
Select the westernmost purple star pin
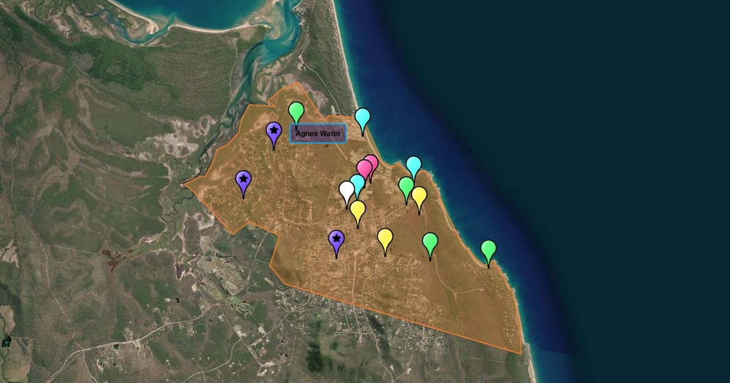[243, 180]
